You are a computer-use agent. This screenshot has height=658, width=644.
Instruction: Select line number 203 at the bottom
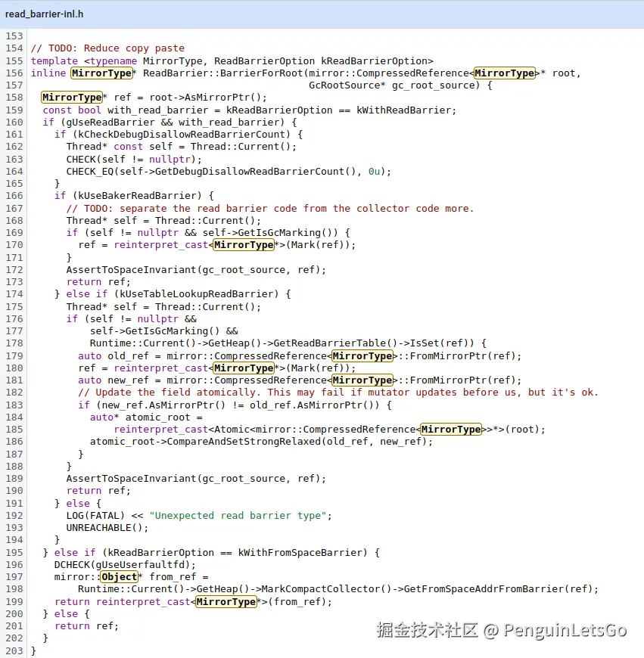[x=14, y=650]
